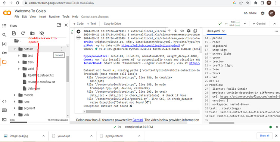Add a new Text cell

91,24
